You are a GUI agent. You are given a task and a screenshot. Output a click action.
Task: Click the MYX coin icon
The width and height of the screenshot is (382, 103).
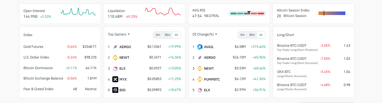[115, 79]
